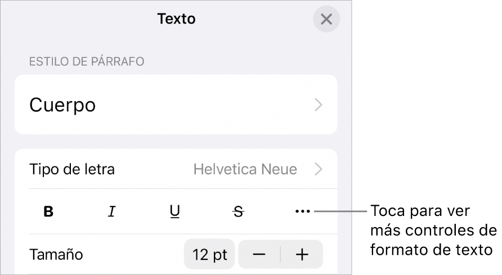Select the Cuerpo paragraph style
502x275 pixels.
pyautogui.click(x=62, y=105)
